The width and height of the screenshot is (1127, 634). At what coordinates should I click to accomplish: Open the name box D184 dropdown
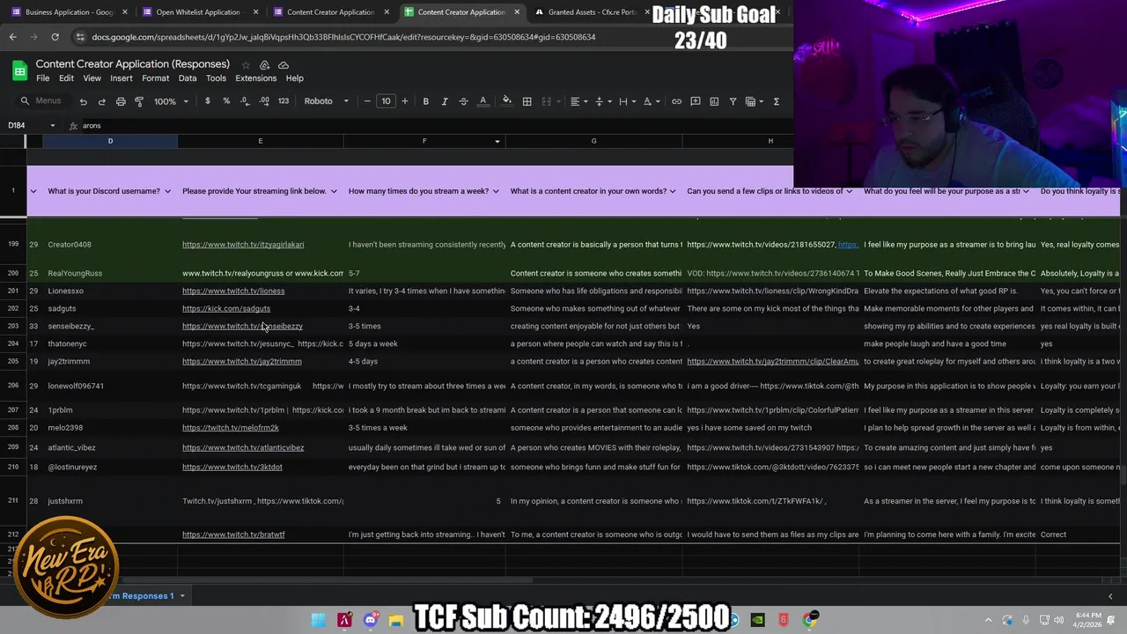53,126
